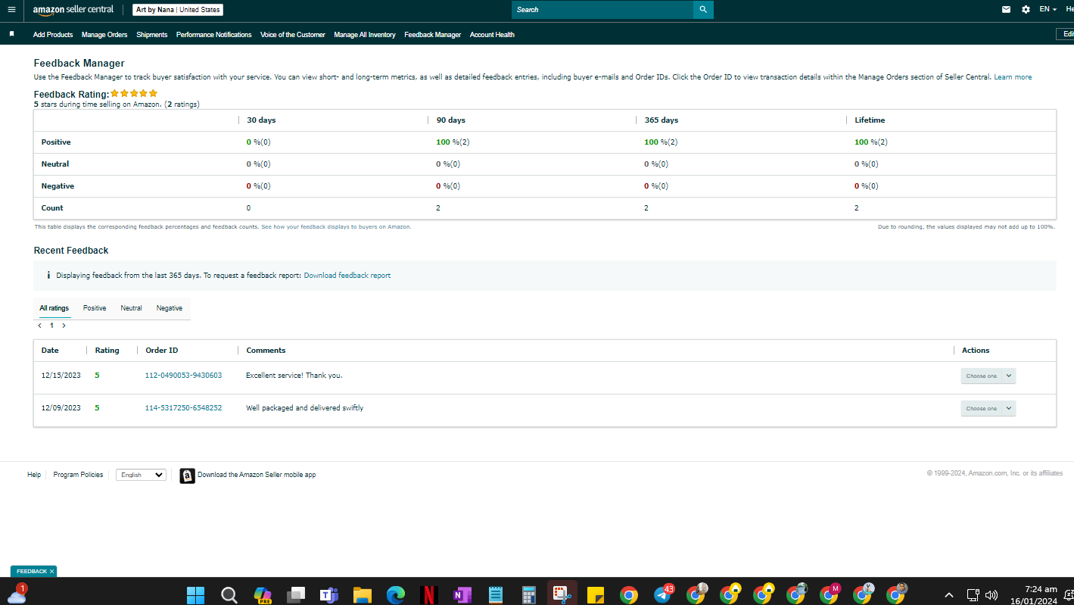
Task: Open the Art by Nana account switcher
Action: point(178,10)
